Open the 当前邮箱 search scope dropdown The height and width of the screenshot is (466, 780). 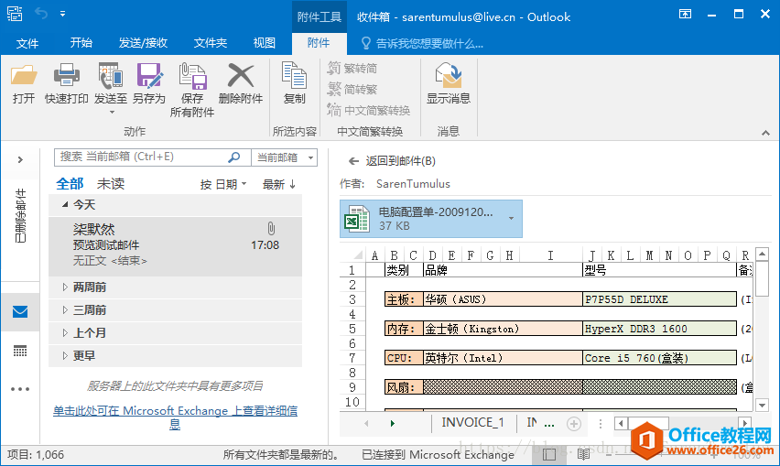click(x=286, y=157)
